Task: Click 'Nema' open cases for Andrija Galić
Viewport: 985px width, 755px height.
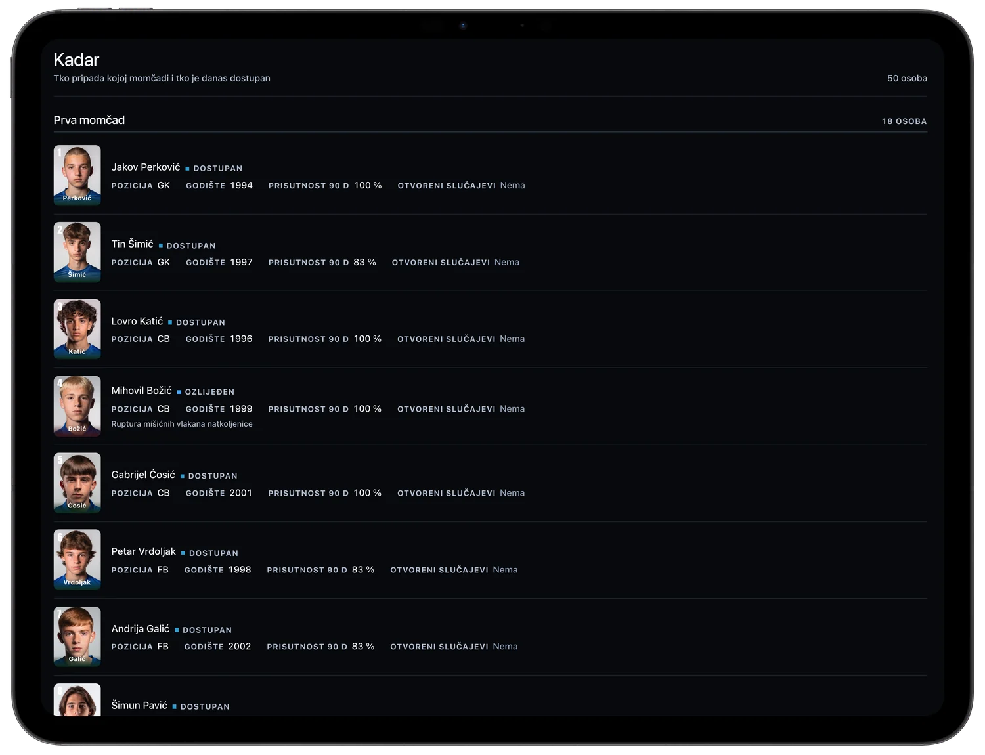Action: [x=505, y=647]
